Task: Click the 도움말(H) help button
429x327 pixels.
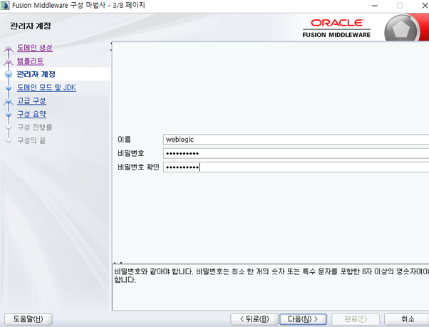Action: point(29,319)
